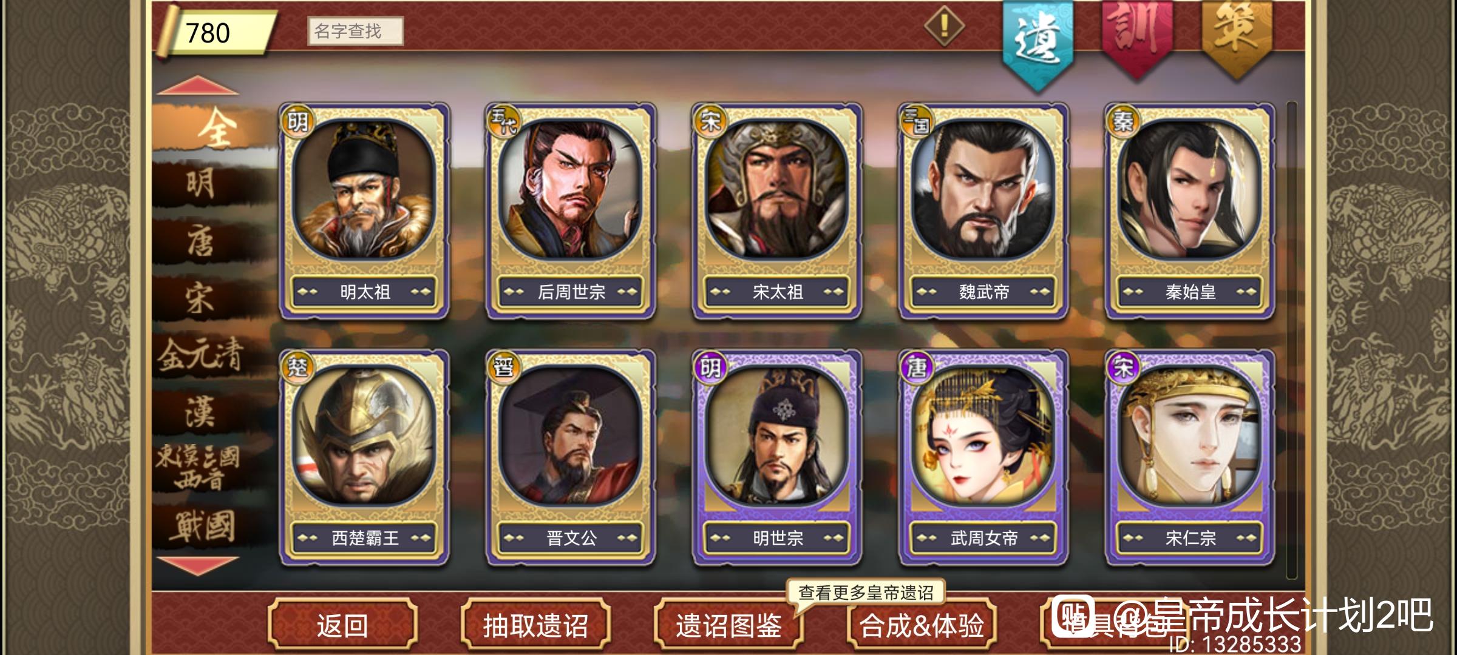Pick the 西楚霸王 portrait card
Image resolution: width=1457 pixels, height=655 pixels.
pos(364,457)
